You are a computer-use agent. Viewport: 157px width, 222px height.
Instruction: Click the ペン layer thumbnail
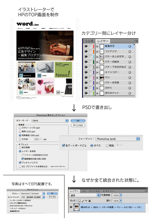(102, 78)
